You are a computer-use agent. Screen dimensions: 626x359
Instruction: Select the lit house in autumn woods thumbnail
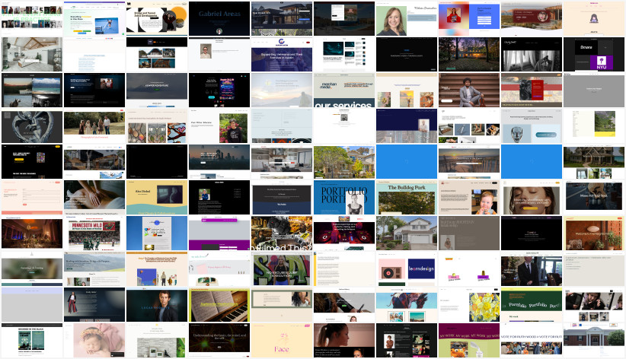[469, 54]
